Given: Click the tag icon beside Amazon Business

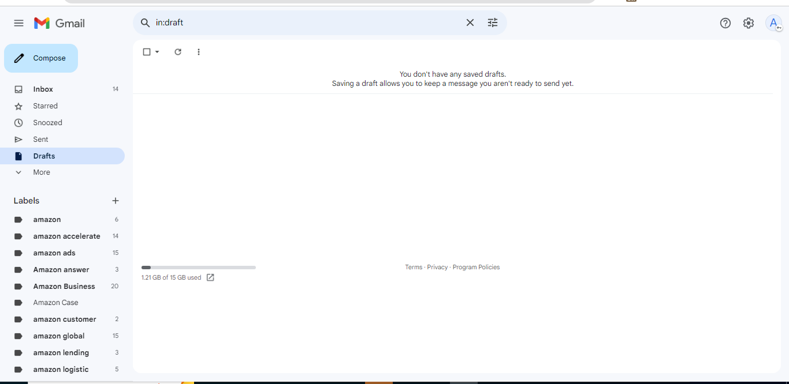Looking at the screenshot, I should [18, 287].
